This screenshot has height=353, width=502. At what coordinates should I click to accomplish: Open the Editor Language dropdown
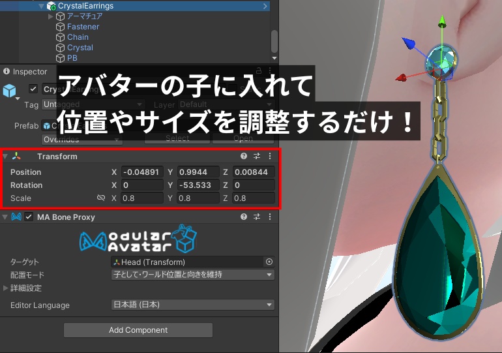tap(193, 305)
